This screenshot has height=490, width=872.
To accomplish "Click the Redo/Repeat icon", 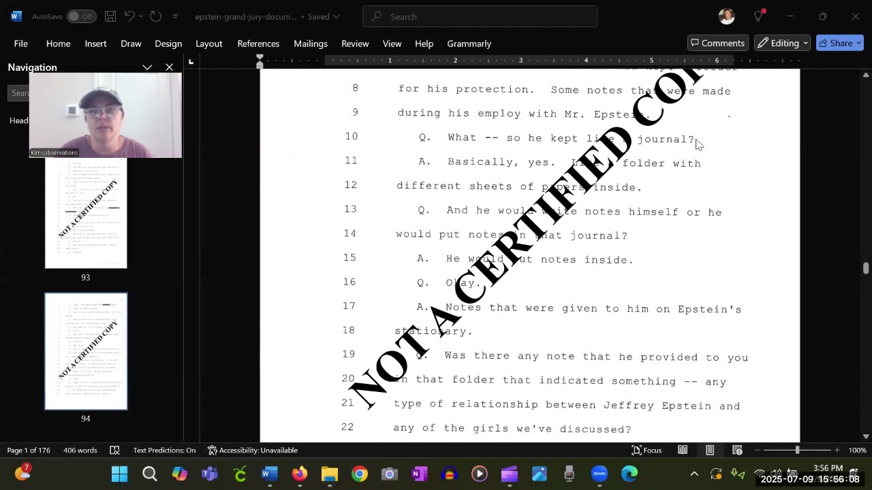I will 155,16.
